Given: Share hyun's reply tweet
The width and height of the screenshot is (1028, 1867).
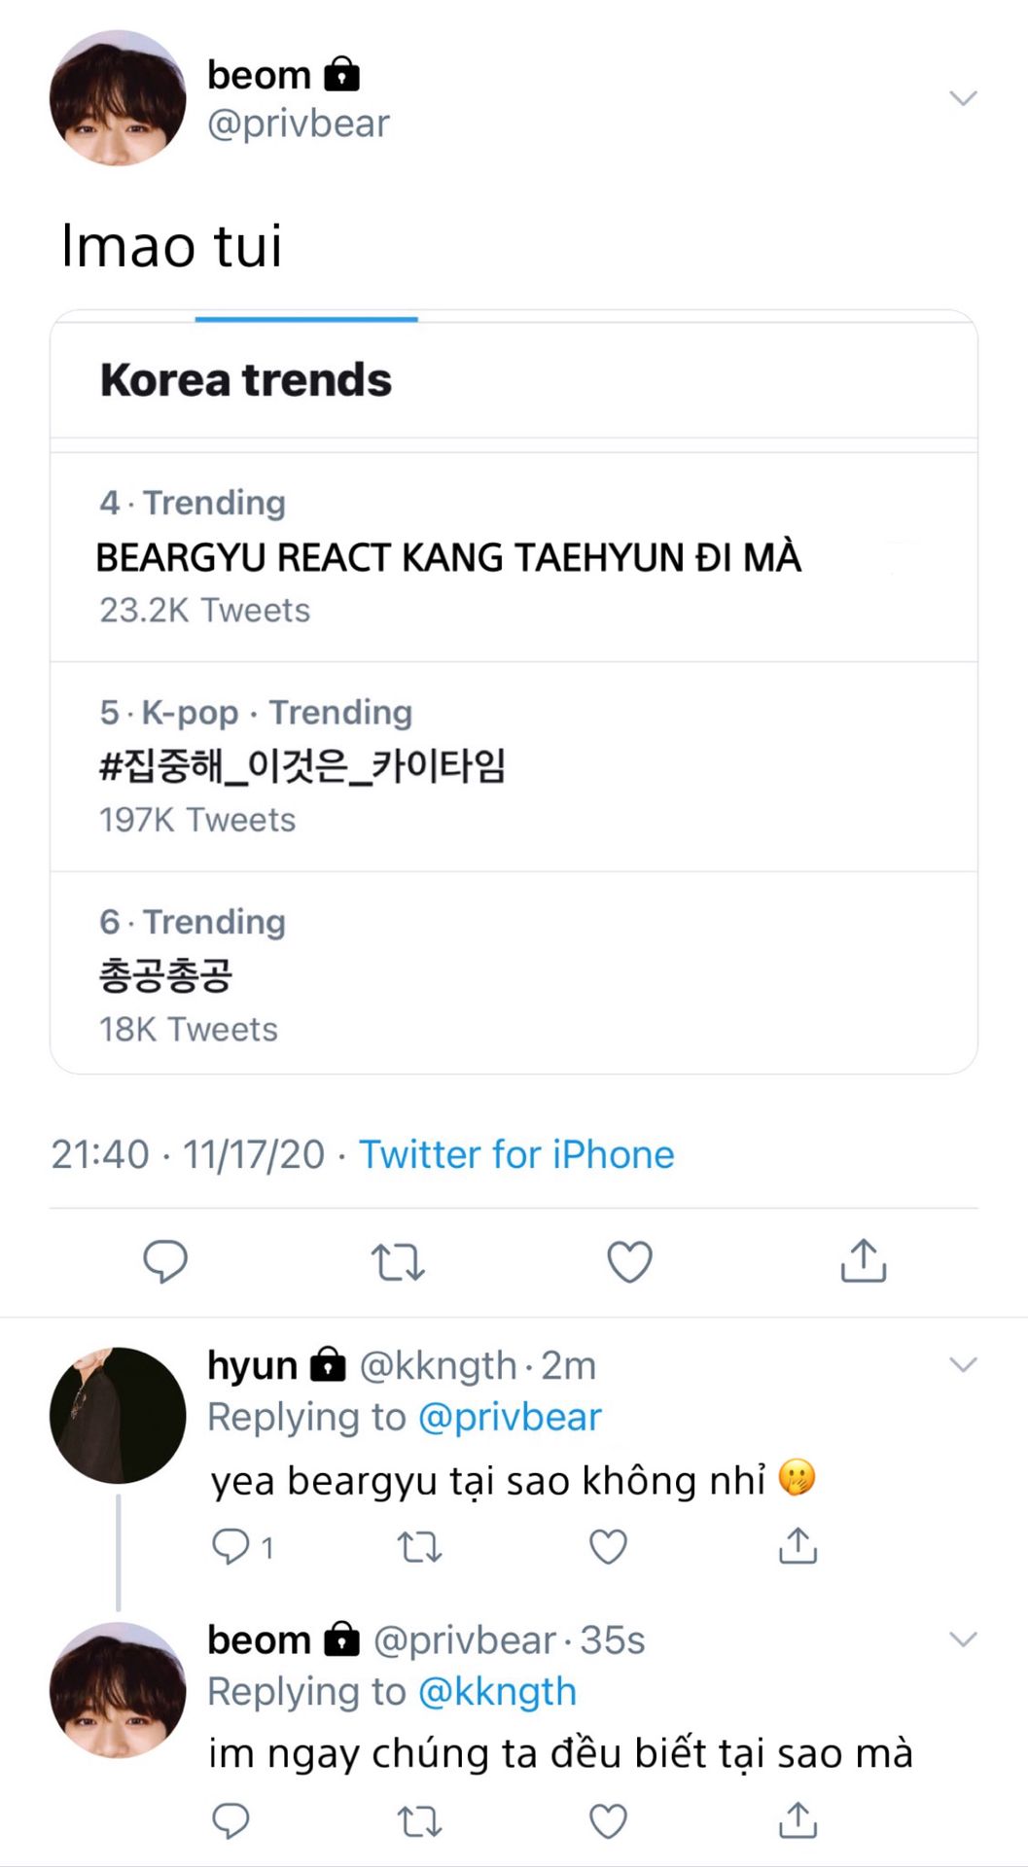Looking at the screenshot, I should point(798,1545).
